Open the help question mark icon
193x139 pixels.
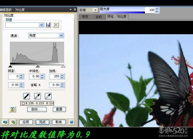(72, 122)
